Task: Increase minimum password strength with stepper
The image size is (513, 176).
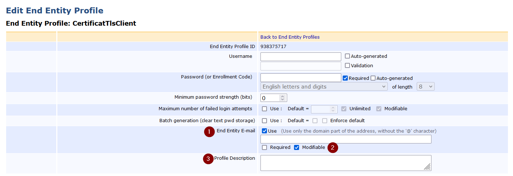Action: pos(282,96)
